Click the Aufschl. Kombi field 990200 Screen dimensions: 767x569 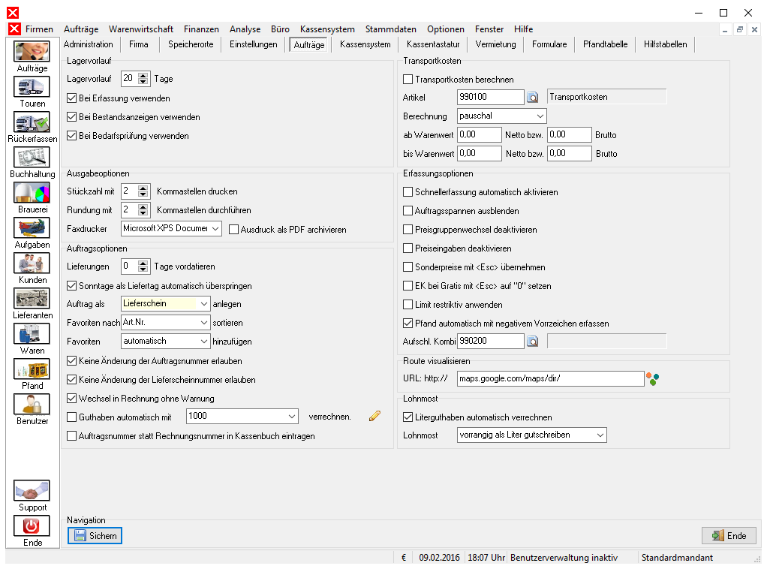tap(491, 342)
